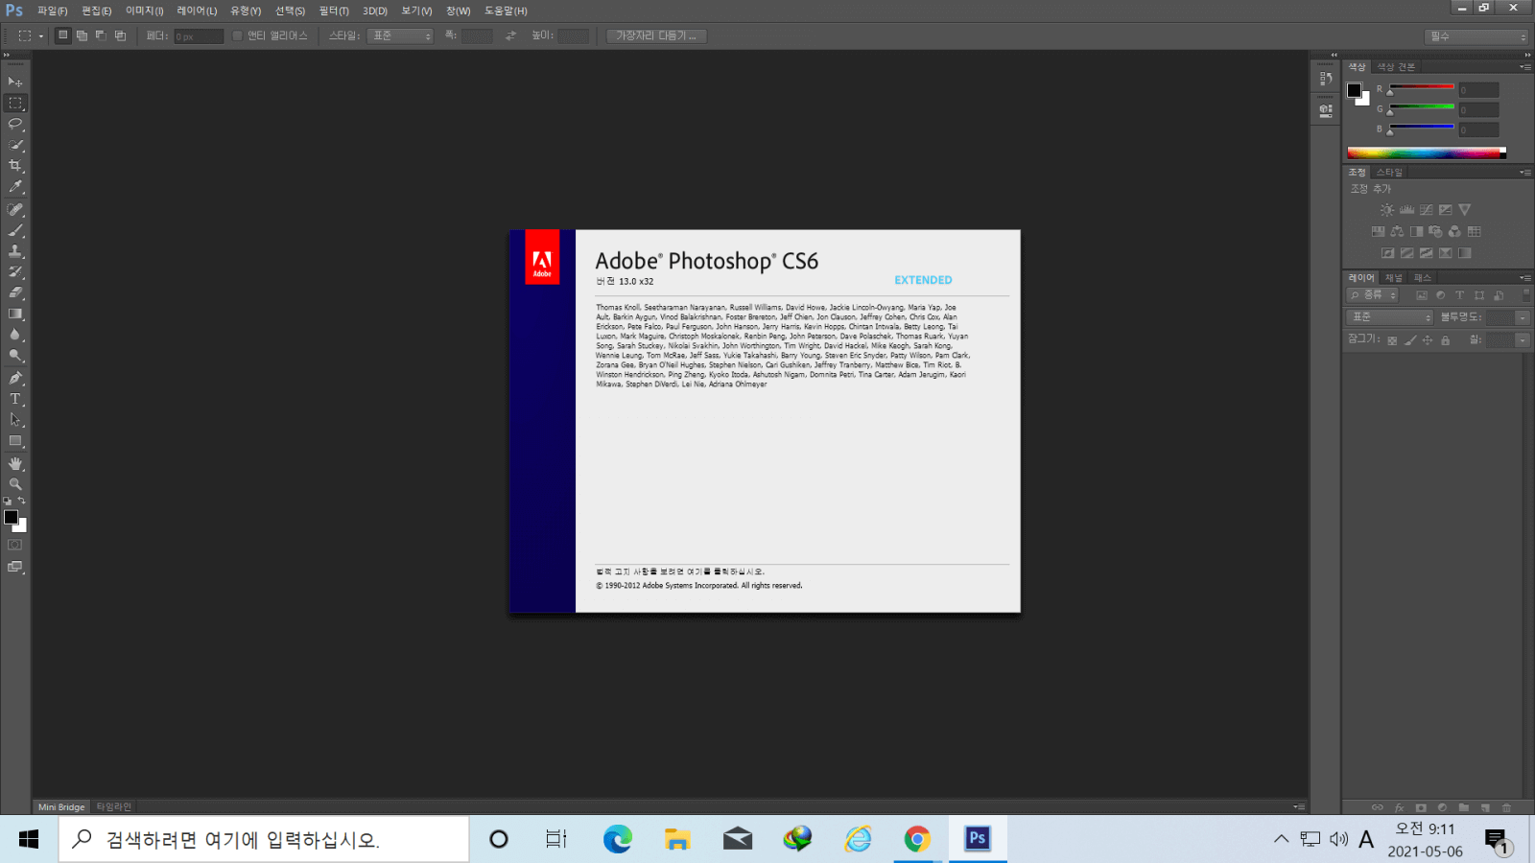Open File Explorer from the taskbar

coord(677,839)
